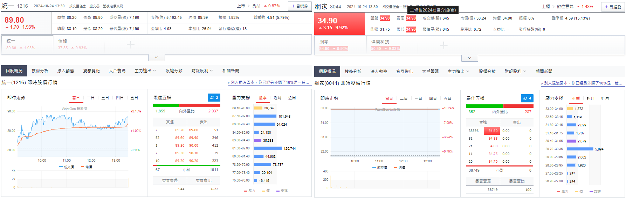Show 二日 trend for 統一 chart
Image resolution: width=626 pixels, height=200 pixels.
pyautogui.click(x=91, y=98)
